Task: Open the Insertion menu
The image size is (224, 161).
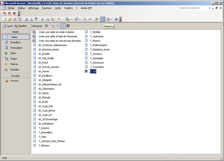Action: coord(47,8)
